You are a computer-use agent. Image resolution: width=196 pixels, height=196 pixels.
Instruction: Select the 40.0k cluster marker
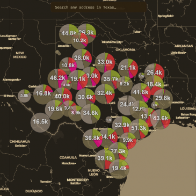pos(62,97)
